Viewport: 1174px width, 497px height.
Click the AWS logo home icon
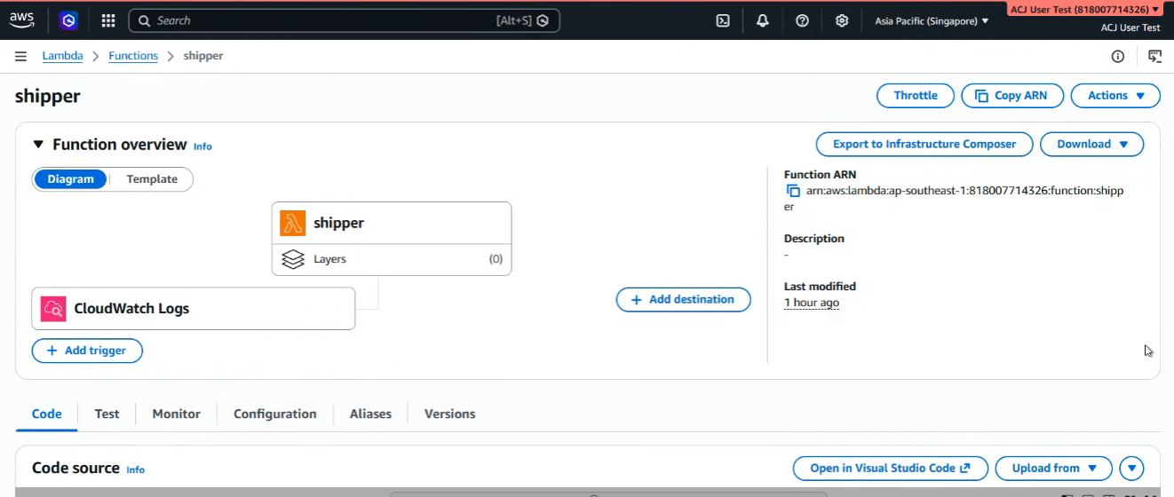[x=22, y=20]
